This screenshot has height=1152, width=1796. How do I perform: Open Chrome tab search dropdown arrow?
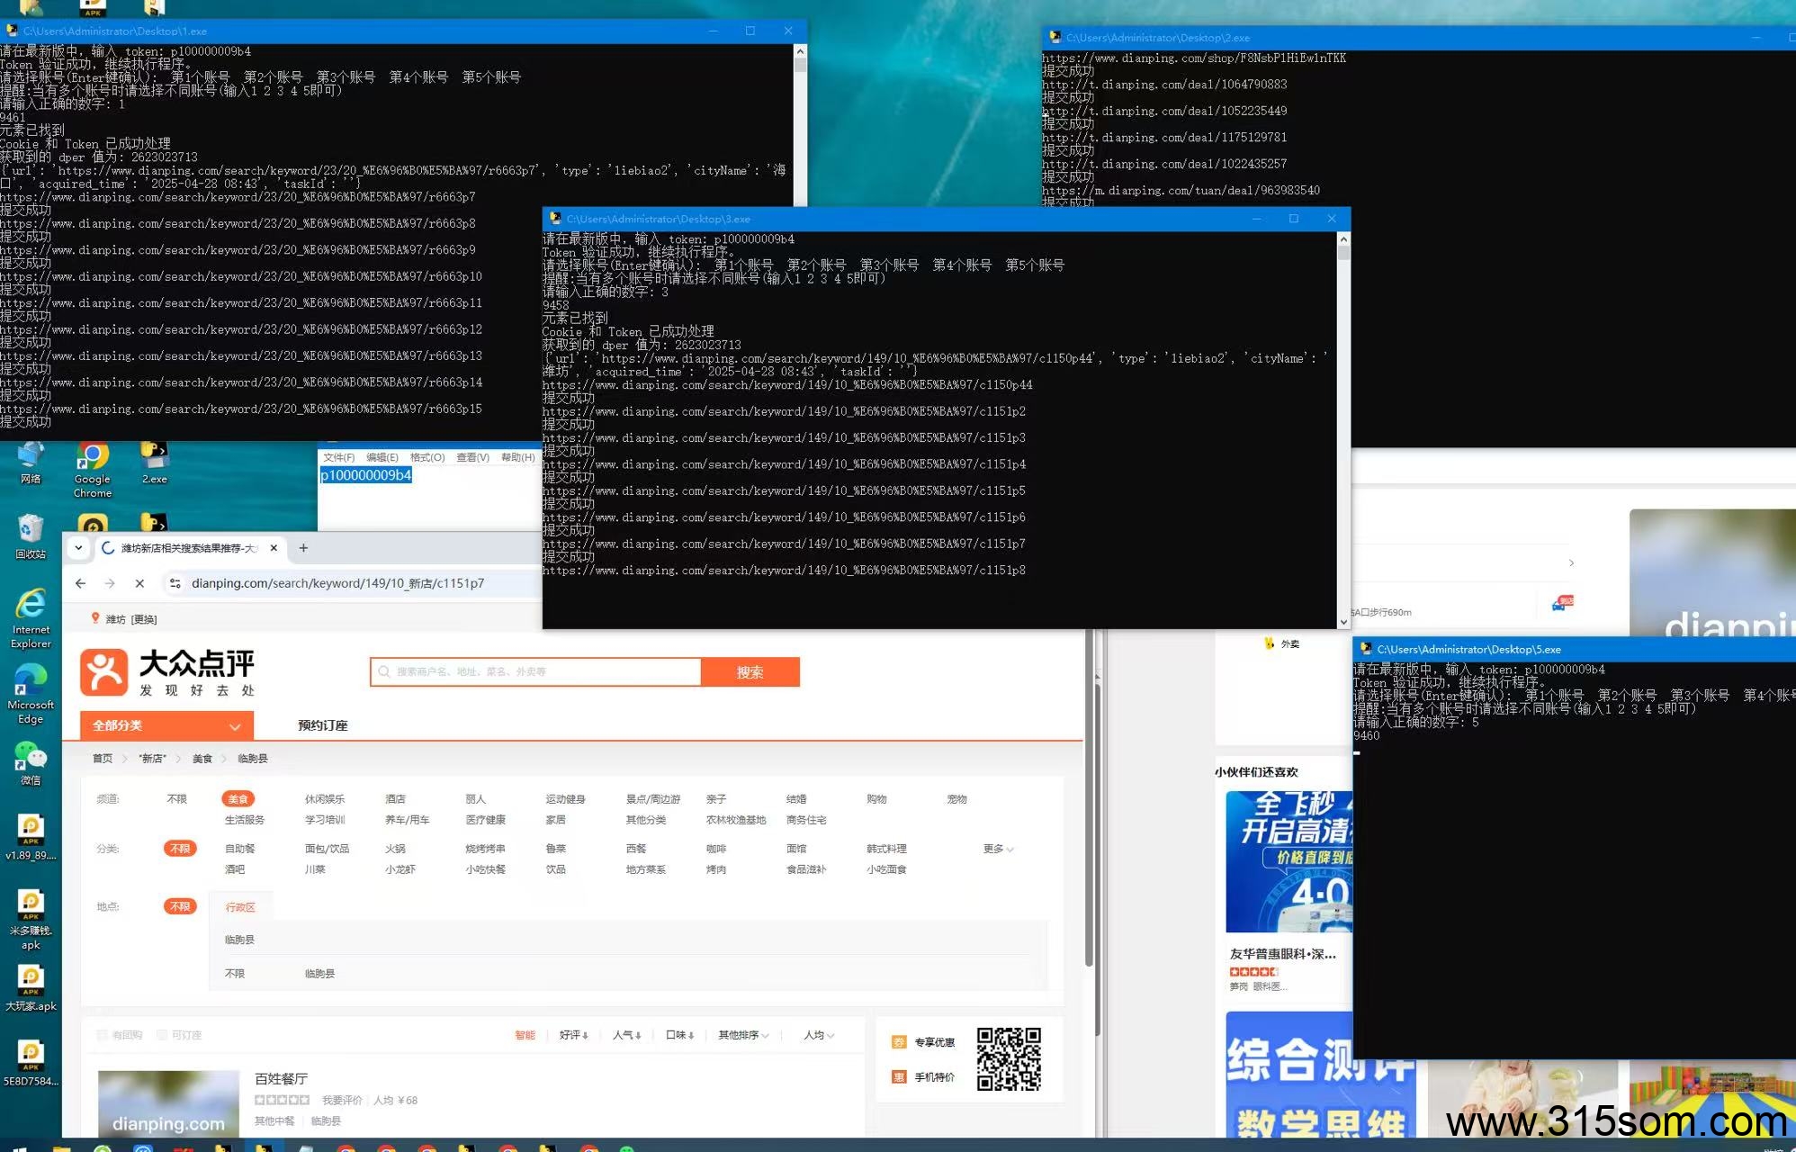click(x=78, y=547)
